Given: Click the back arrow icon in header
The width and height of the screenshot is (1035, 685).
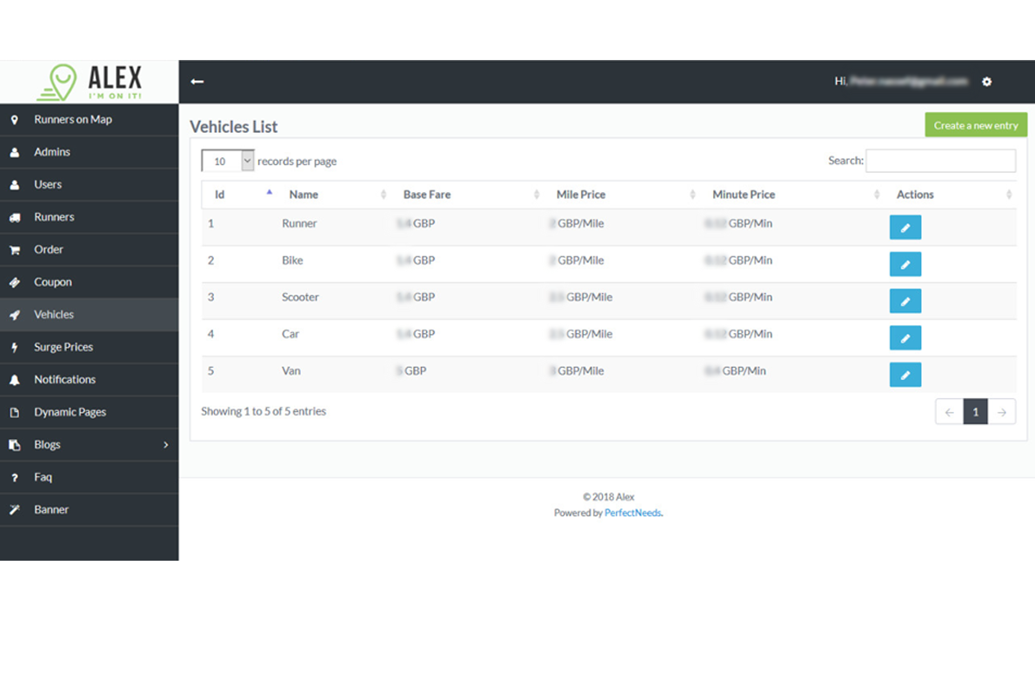Looking at the screenshot, I should (197, 82).
